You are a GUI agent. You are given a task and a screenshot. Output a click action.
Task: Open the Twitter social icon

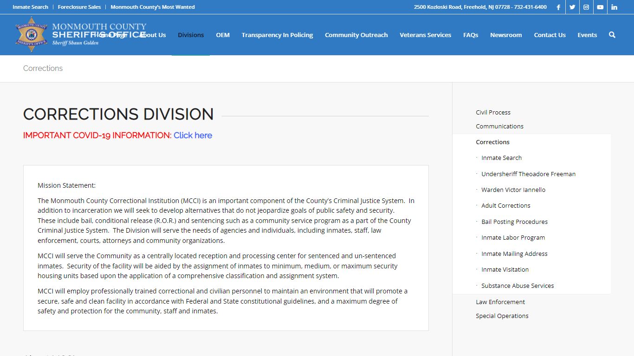coord(572,7)
